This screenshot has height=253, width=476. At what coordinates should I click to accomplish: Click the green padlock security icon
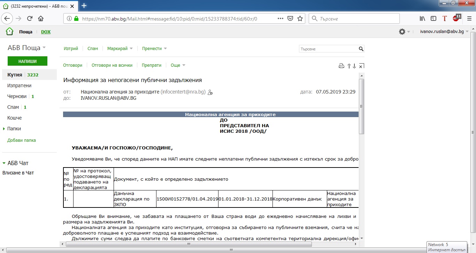point(76,18)
